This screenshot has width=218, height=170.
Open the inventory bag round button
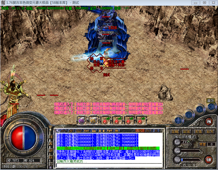click(189, 115)
